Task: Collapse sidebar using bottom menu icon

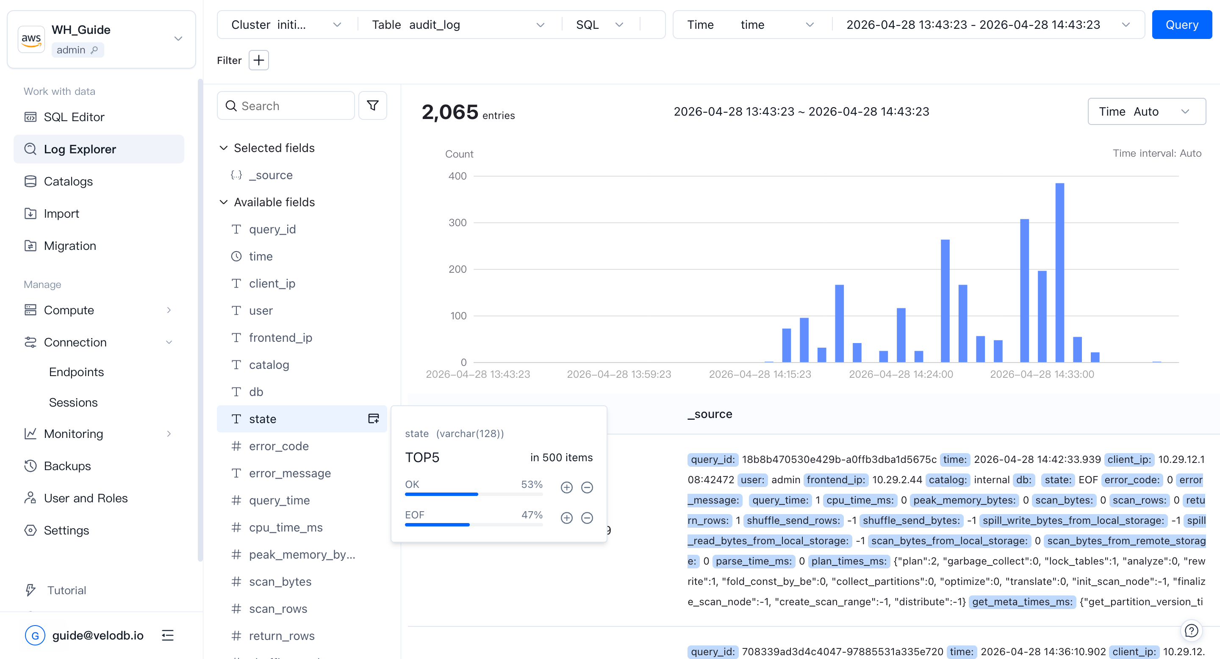Action: point(168,635)
